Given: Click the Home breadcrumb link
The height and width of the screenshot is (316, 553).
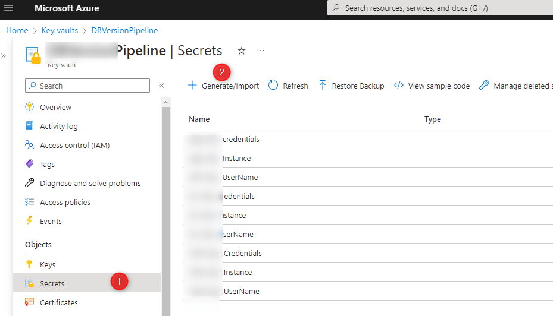Looking at the screenshot, I should (17, 31).
